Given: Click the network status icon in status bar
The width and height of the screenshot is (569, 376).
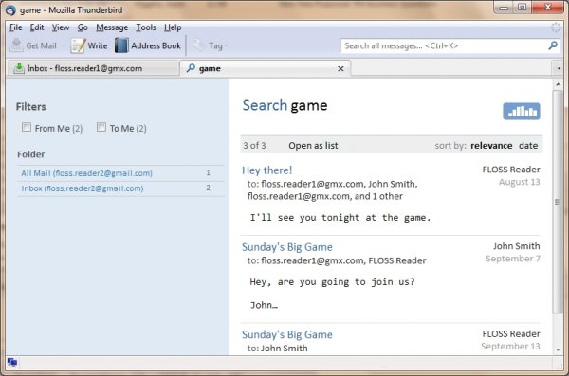Looking at the screenshot, I should (12, 362).
